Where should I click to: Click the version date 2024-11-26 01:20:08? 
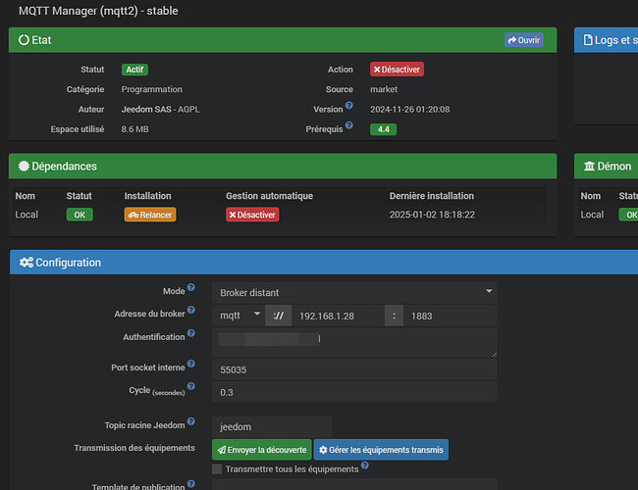coord(409,110)
